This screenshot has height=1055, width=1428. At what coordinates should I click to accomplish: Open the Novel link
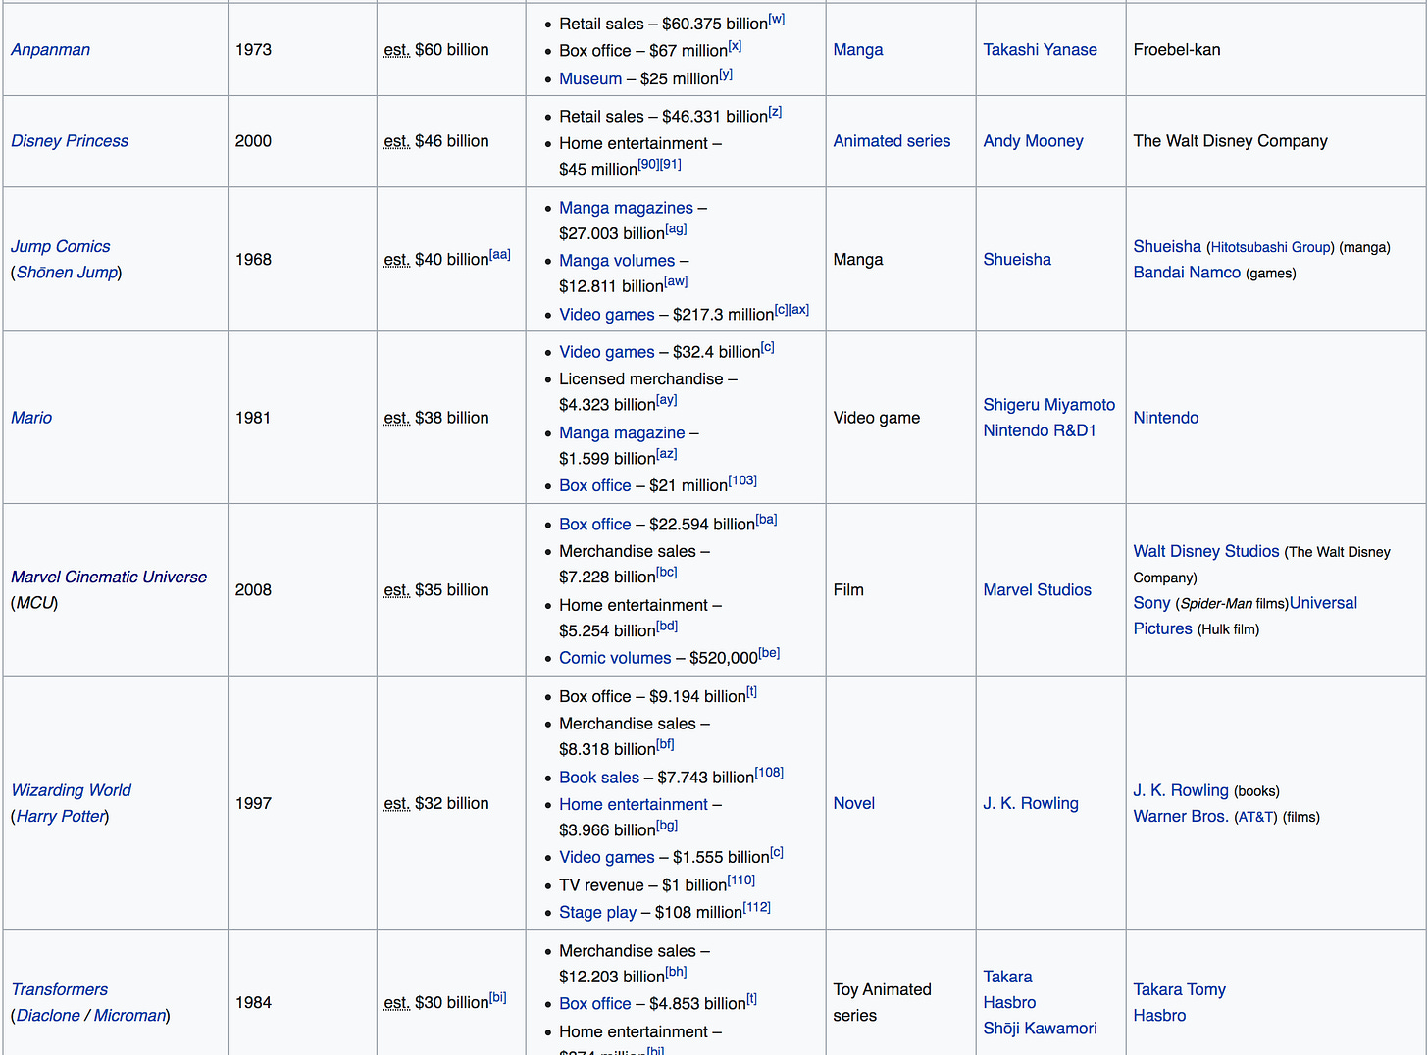coord(854,803)
